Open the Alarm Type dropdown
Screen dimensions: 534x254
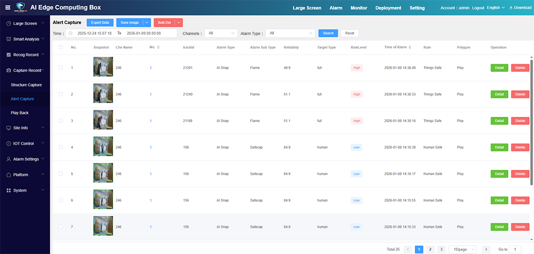290,33
